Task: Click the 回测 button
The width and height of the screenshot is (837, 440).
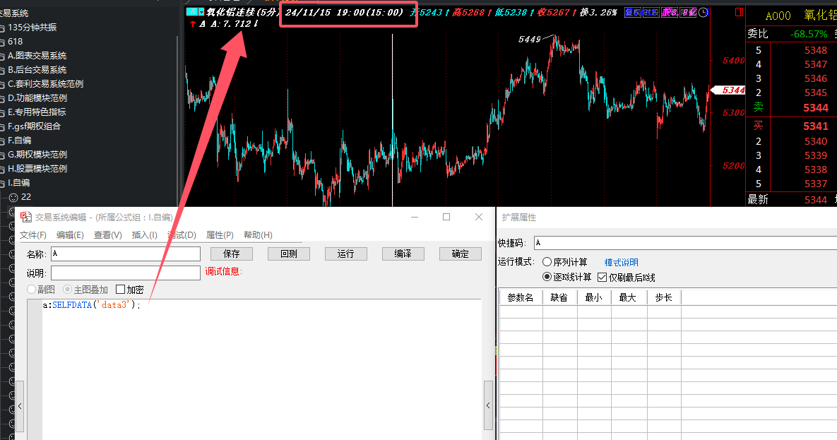Action: (289, 254)
